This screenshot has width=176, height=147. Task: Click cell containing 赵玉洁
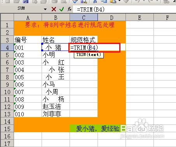point(56,106)
